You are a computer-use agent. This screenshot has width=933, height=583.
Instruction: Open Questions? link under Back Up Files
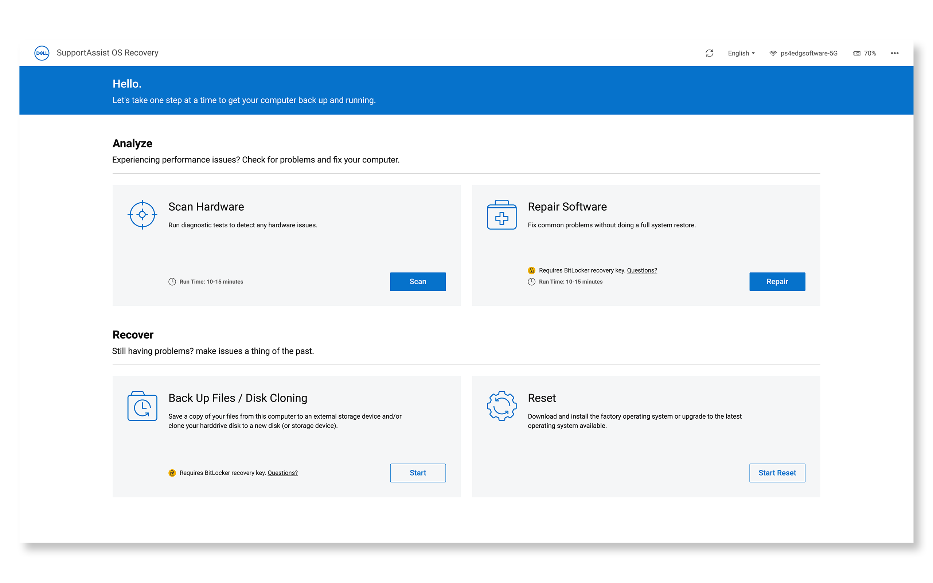click(282, 473)
